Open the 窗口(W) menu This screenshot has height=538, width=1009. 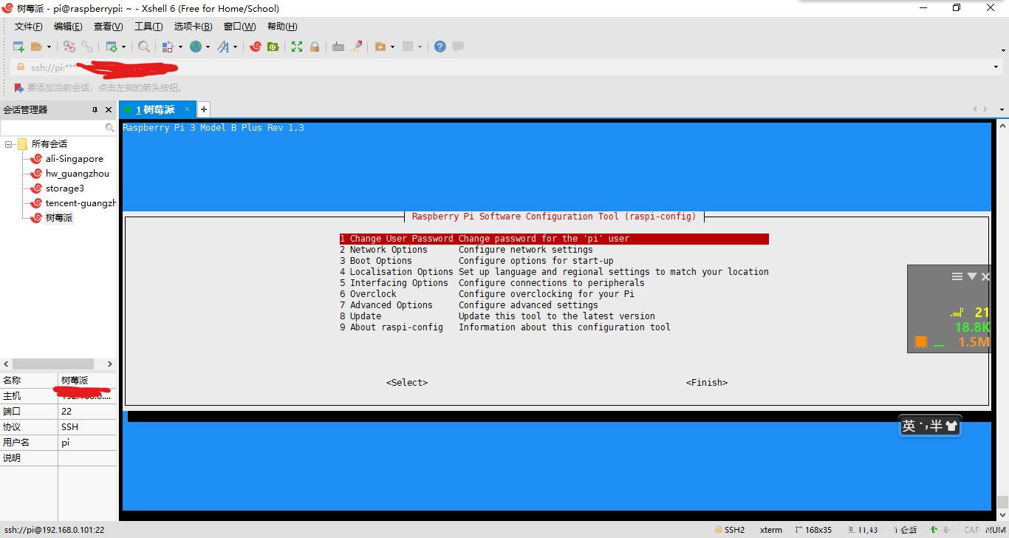point(239,27)
